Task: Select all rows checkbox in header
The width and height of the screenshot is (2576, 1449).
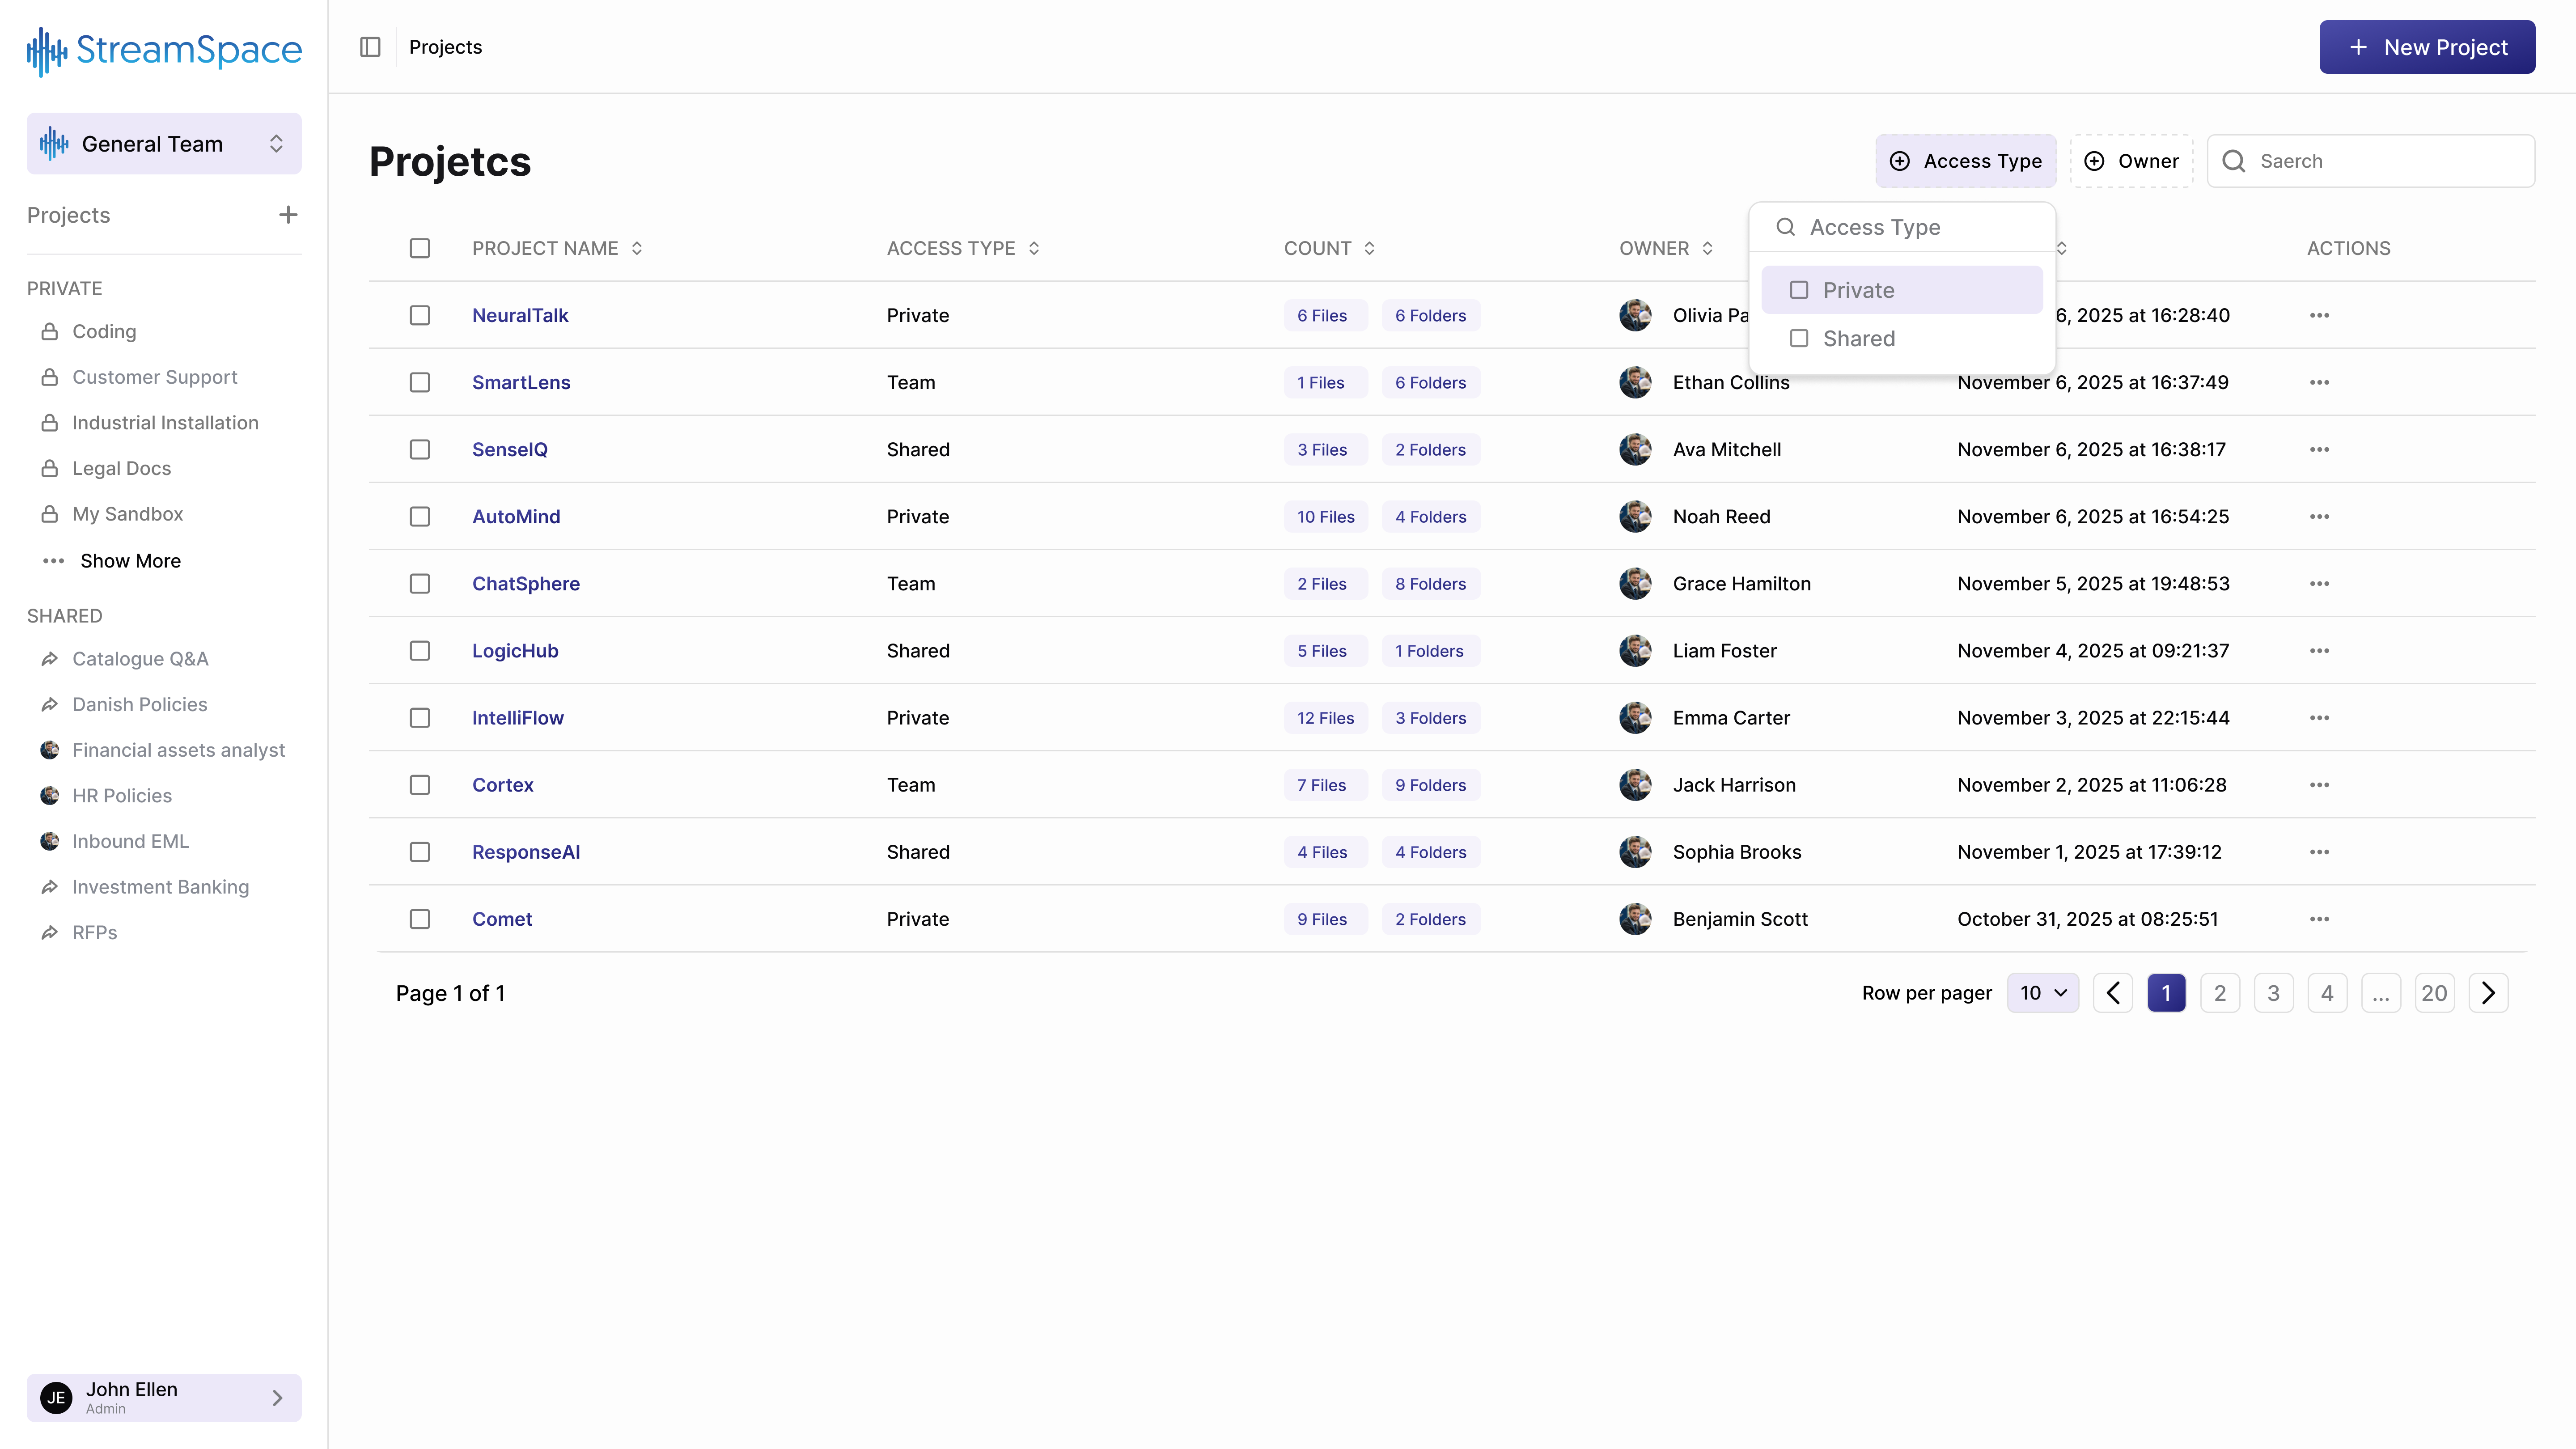Action: (419, 248)
